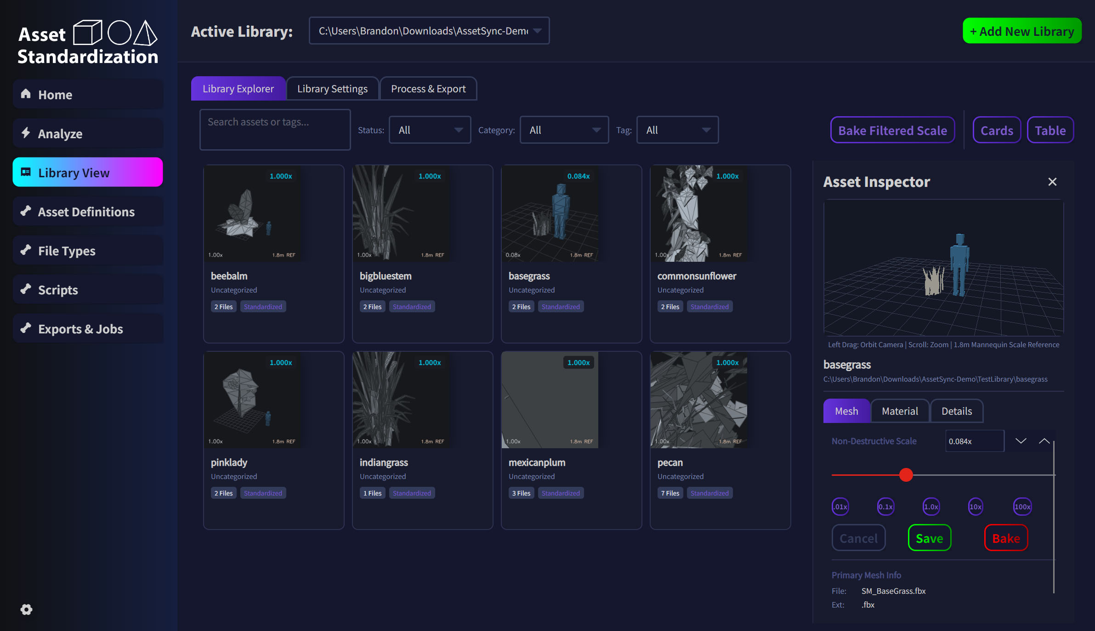This screenshot has height=631, width=1095.
Task: Select the beebalm asset thumbnail
Action: (252, 214)
